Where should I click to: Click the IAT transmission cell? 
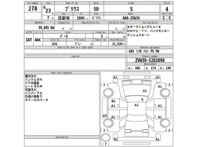click(x=28, y=40)
